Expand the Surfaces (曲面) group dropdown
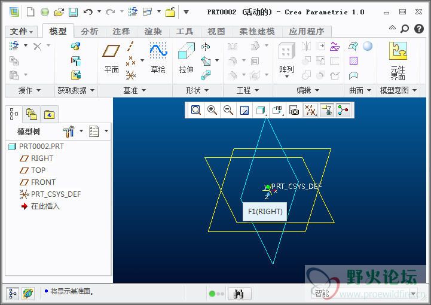Screen dimensions: 431x305 (x=360, y=90)
